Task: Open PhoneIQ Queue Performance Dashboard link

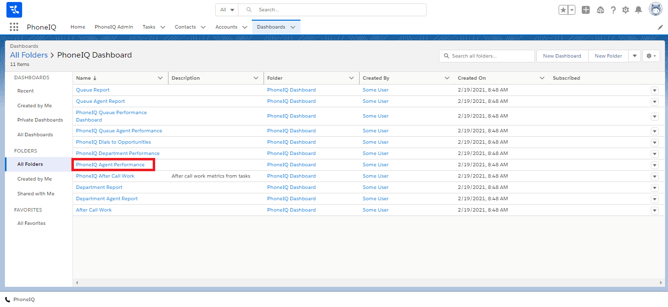Action: pyautogui.click(x=111, y=116)
